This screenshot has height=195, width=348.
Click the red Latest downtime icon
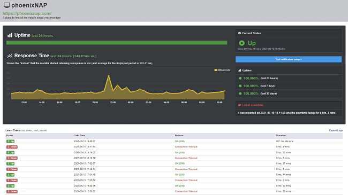[239, 105]
